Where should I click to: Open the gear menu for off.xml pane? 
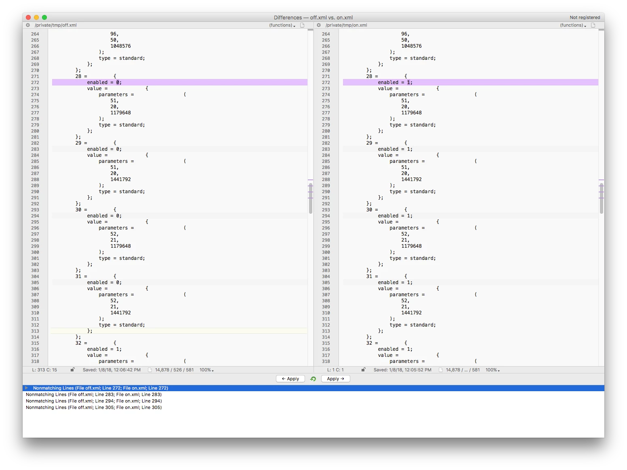[28, 25]
